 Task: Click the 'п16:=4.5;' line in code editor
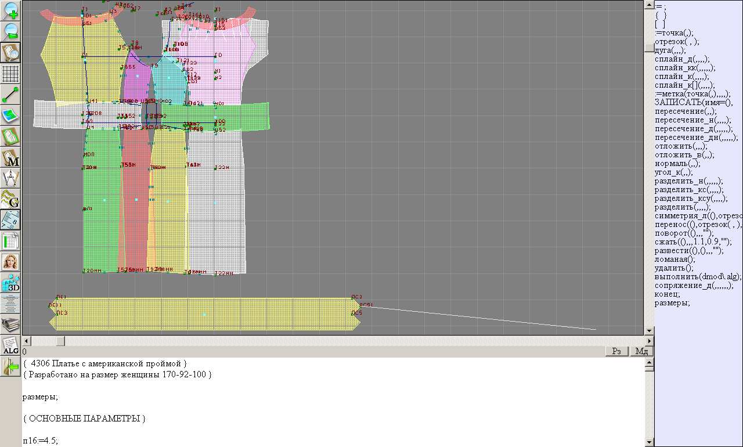41,441
